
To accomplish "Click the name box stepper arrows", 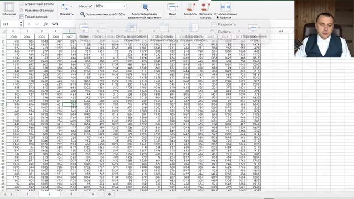I will pyautogui.click(x=21, y=24).
